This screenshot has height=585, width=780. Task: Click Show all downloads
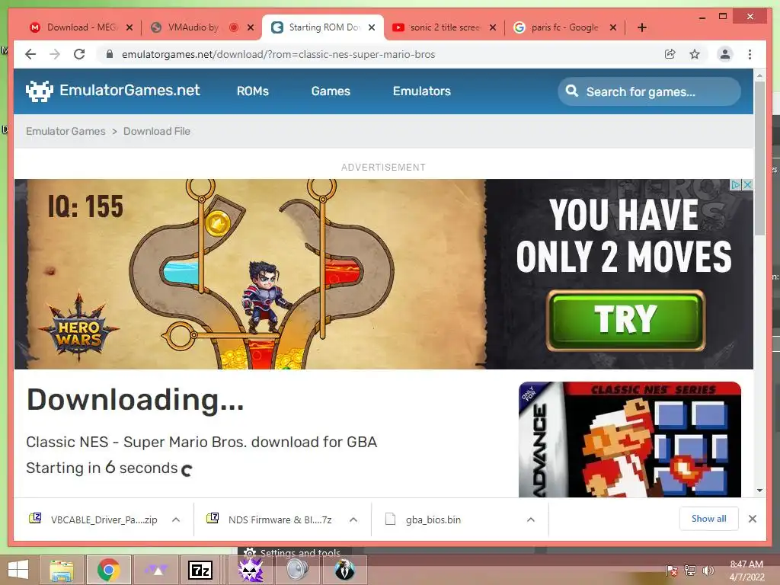point(709,519)
